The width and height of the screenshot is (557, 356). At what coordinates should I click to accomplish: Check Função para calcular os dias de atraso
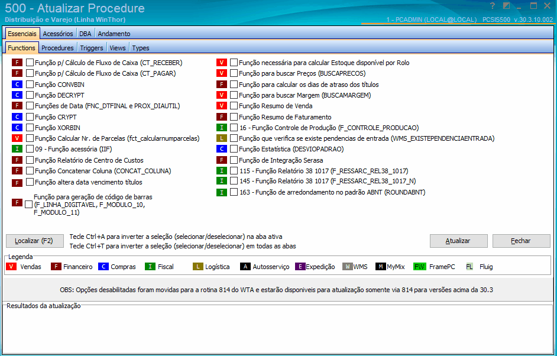point(234,85)
